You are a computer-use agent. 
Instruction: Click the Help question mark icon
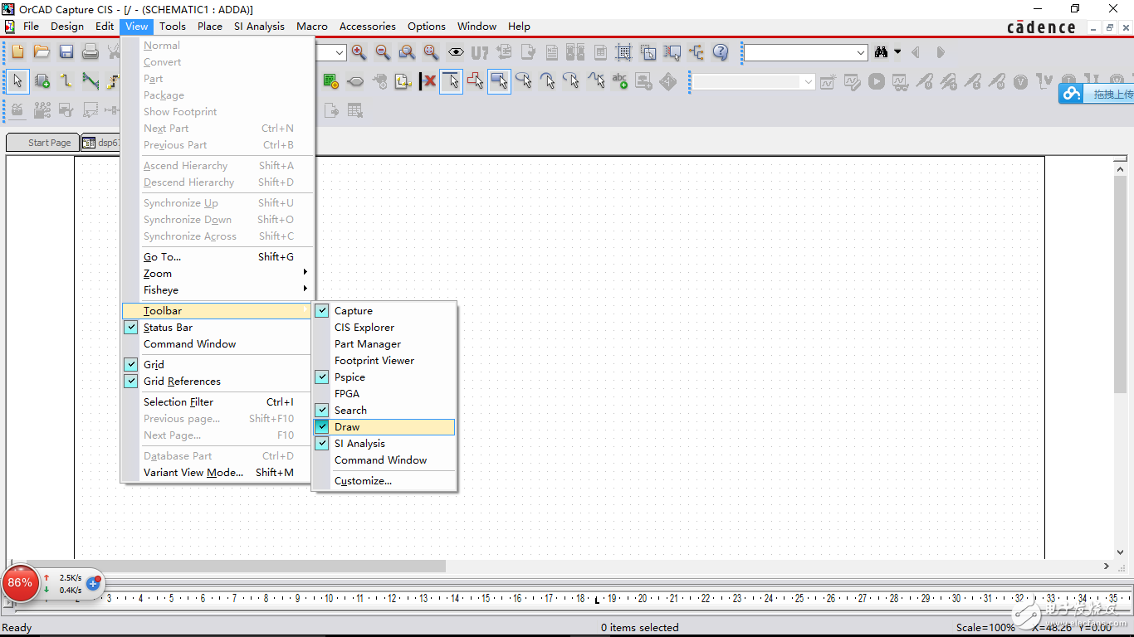click(x=721, y=52)
